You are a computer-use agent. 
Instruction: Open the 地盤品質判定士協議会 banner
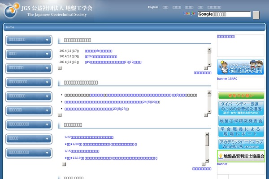[x=241, y=156]
